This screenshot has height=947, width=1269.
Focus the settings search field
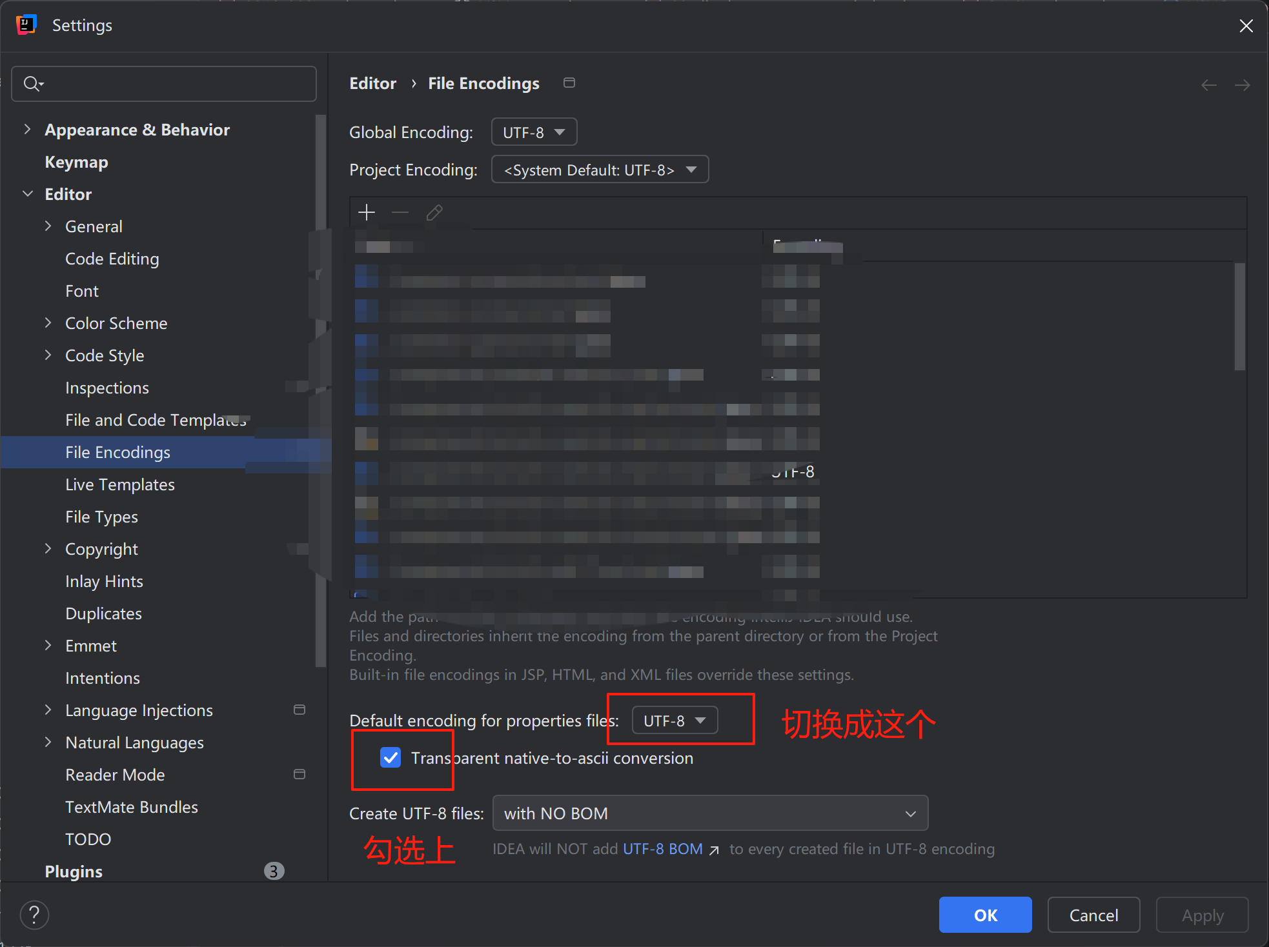pos(164,84)
